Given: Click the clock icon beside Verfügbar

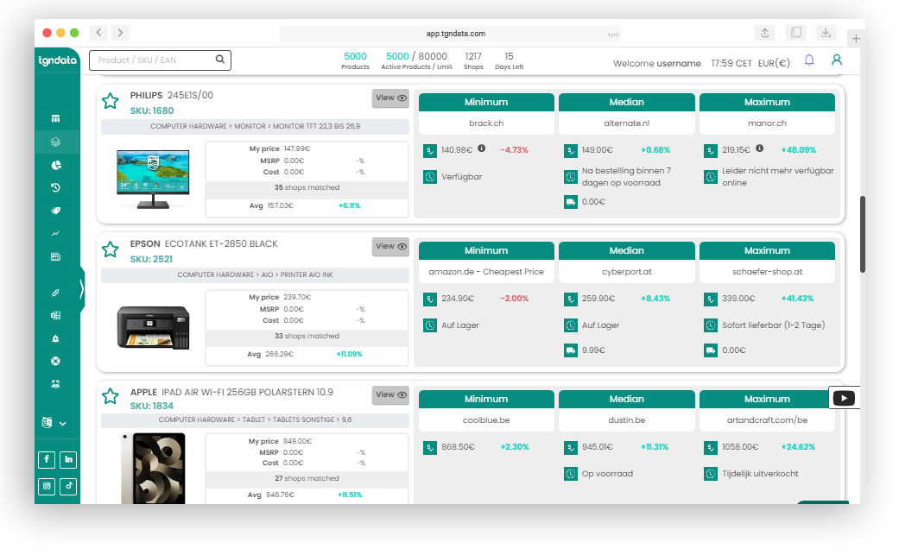Looking at the screenshot, I should (x=430, y=177).
